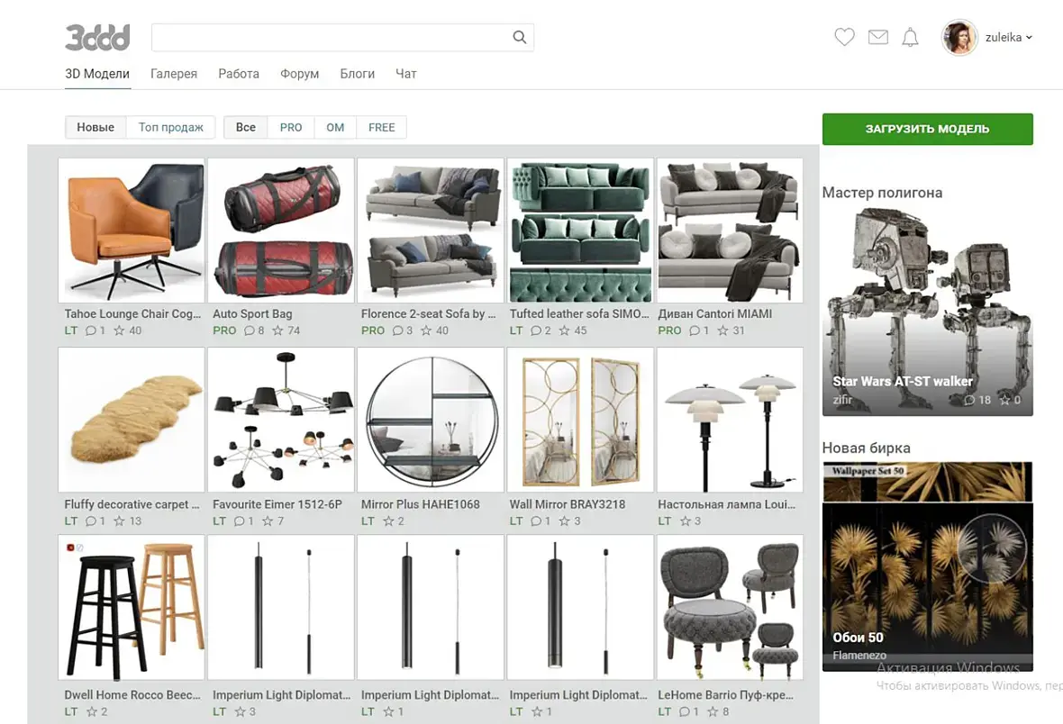Open Star Wars AT-ST walker thumbnail

click(x=927, y=312)
